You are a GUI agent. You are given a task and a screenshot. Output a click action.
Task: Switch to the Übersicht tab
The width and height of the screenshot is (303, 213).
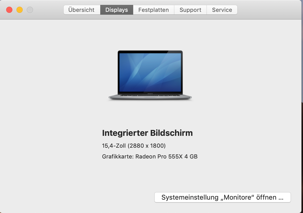coord(82,10)
